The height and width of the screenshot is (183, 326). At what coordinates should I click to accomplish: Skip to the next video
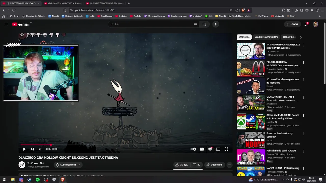[x=32, y=149]
